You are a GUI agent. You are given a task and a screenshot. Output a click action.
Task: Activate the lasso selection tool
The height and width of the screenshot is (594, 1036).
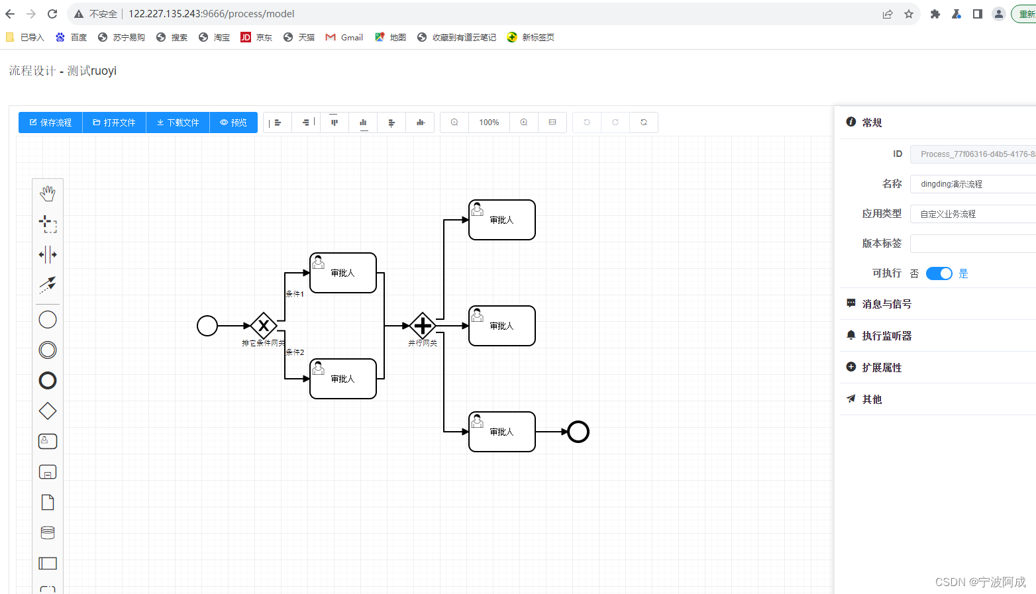(48, 224)
